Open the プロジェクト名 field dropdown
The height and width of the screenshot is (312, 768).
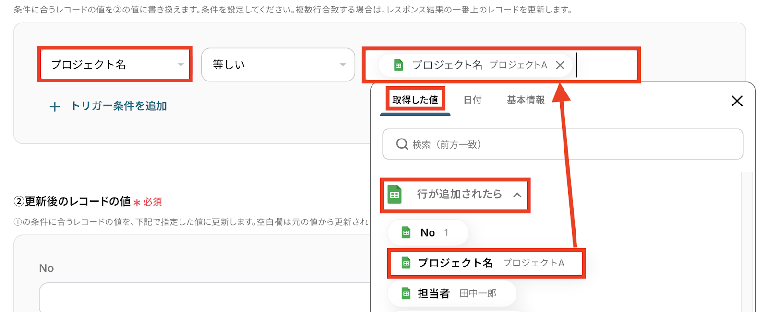[x=115, y=64]
